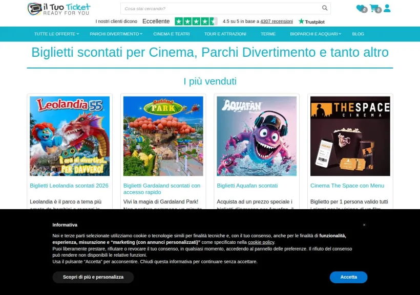Image resolution: width=420 pixels, height=295 pixels.
Task: Open the Tour e Attrazioni section
Action: pos(225,34)
